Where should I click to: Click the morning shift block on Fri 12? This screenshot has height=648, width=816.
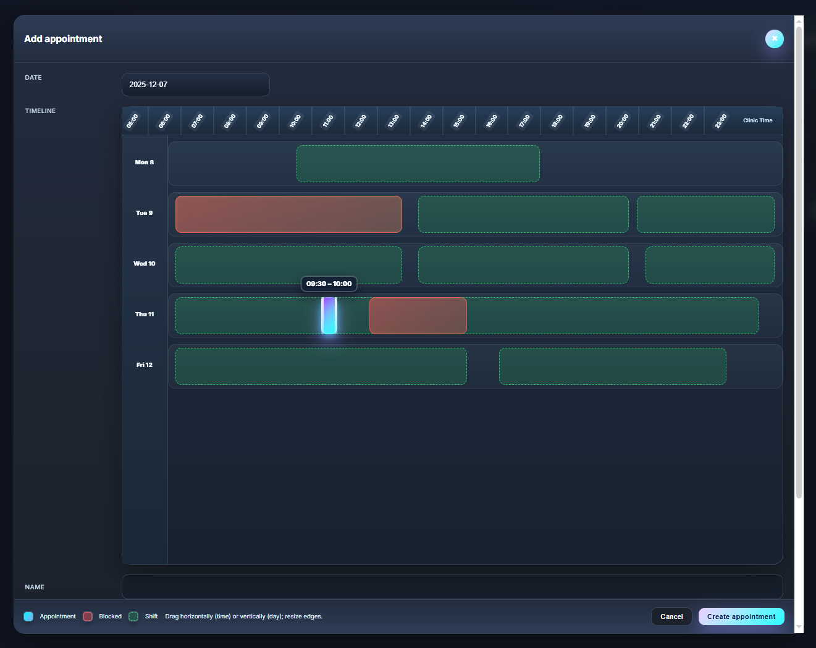(321, 366)
